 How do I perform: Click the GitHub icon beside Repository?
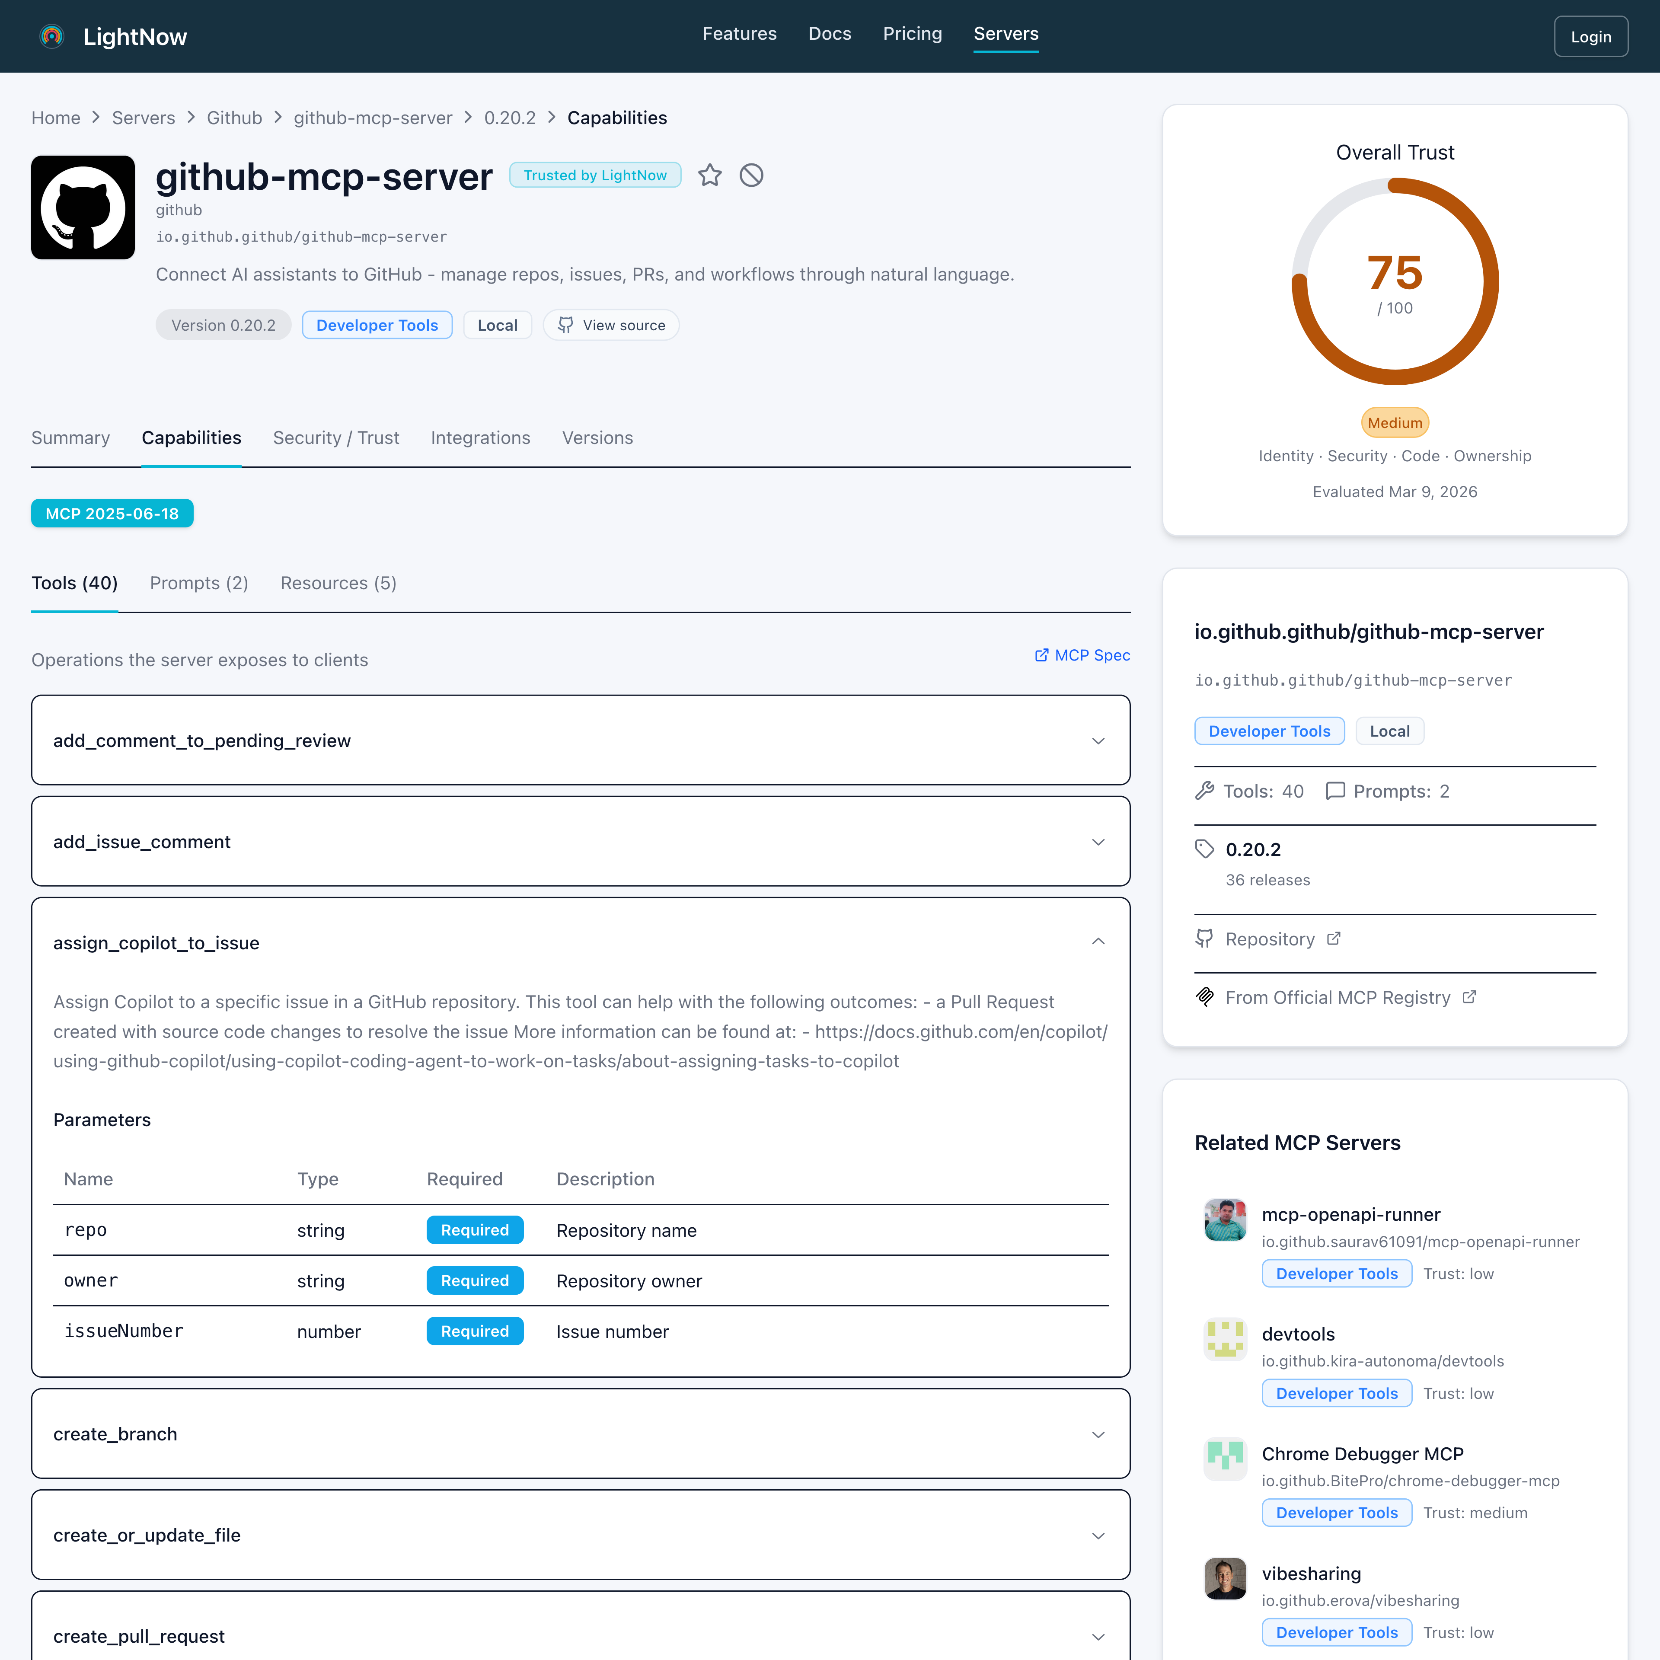click(x=1205, y=938)
